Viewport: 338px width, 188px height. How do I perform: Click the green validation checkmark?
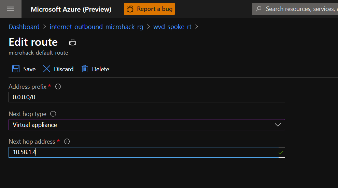pos(281,153)
